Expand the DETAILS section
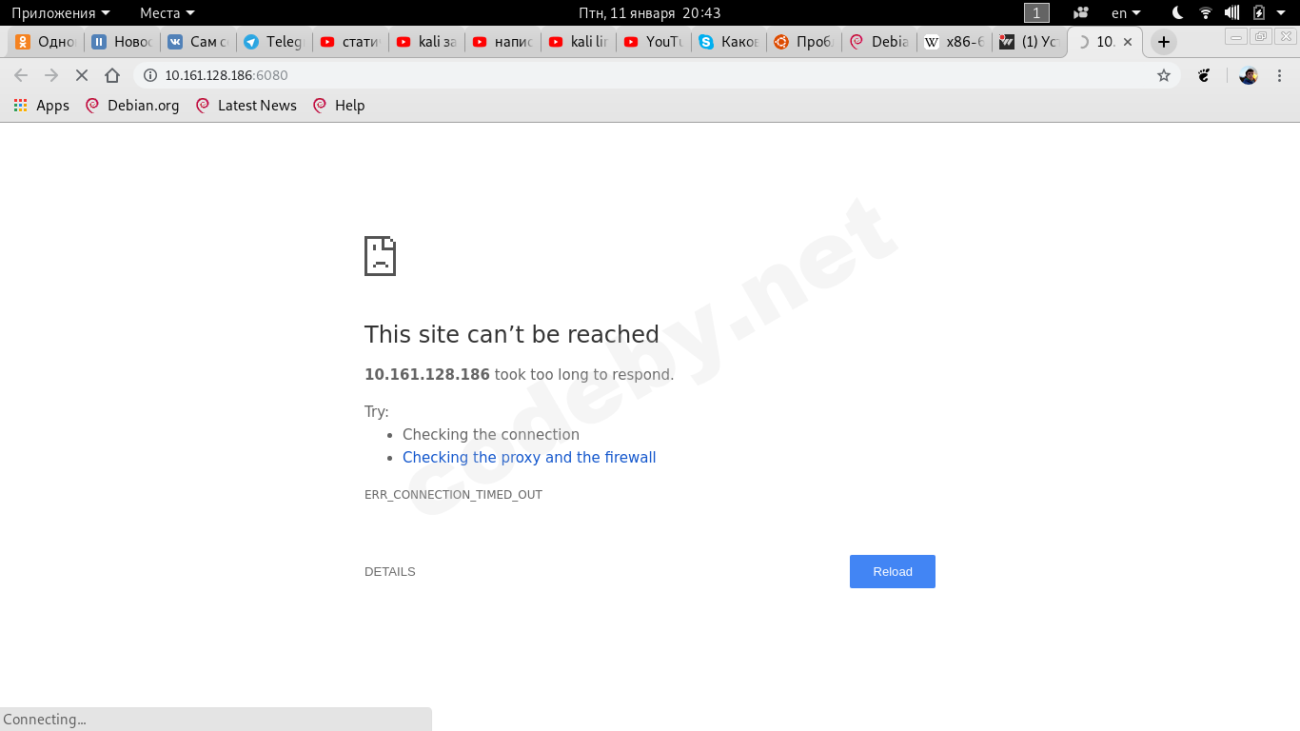The height and width of the screenshot is (731, 1300). [390, 572]
